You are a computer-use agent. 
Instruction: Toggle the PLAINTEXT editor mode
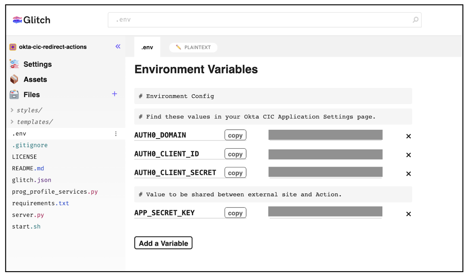(x=193, y=47)
